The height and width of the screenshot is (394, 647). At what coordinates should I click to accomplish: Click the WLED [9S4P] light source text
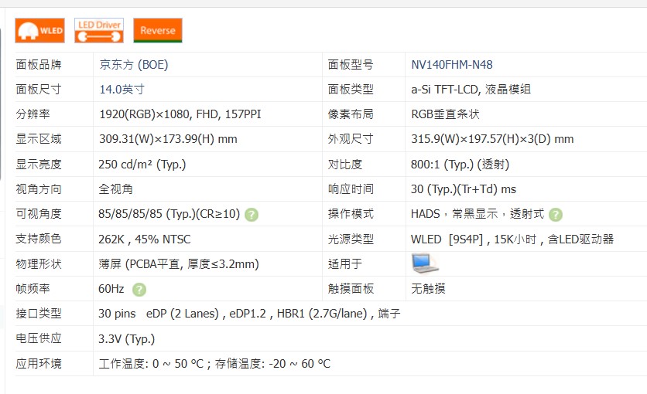(512, 239)
